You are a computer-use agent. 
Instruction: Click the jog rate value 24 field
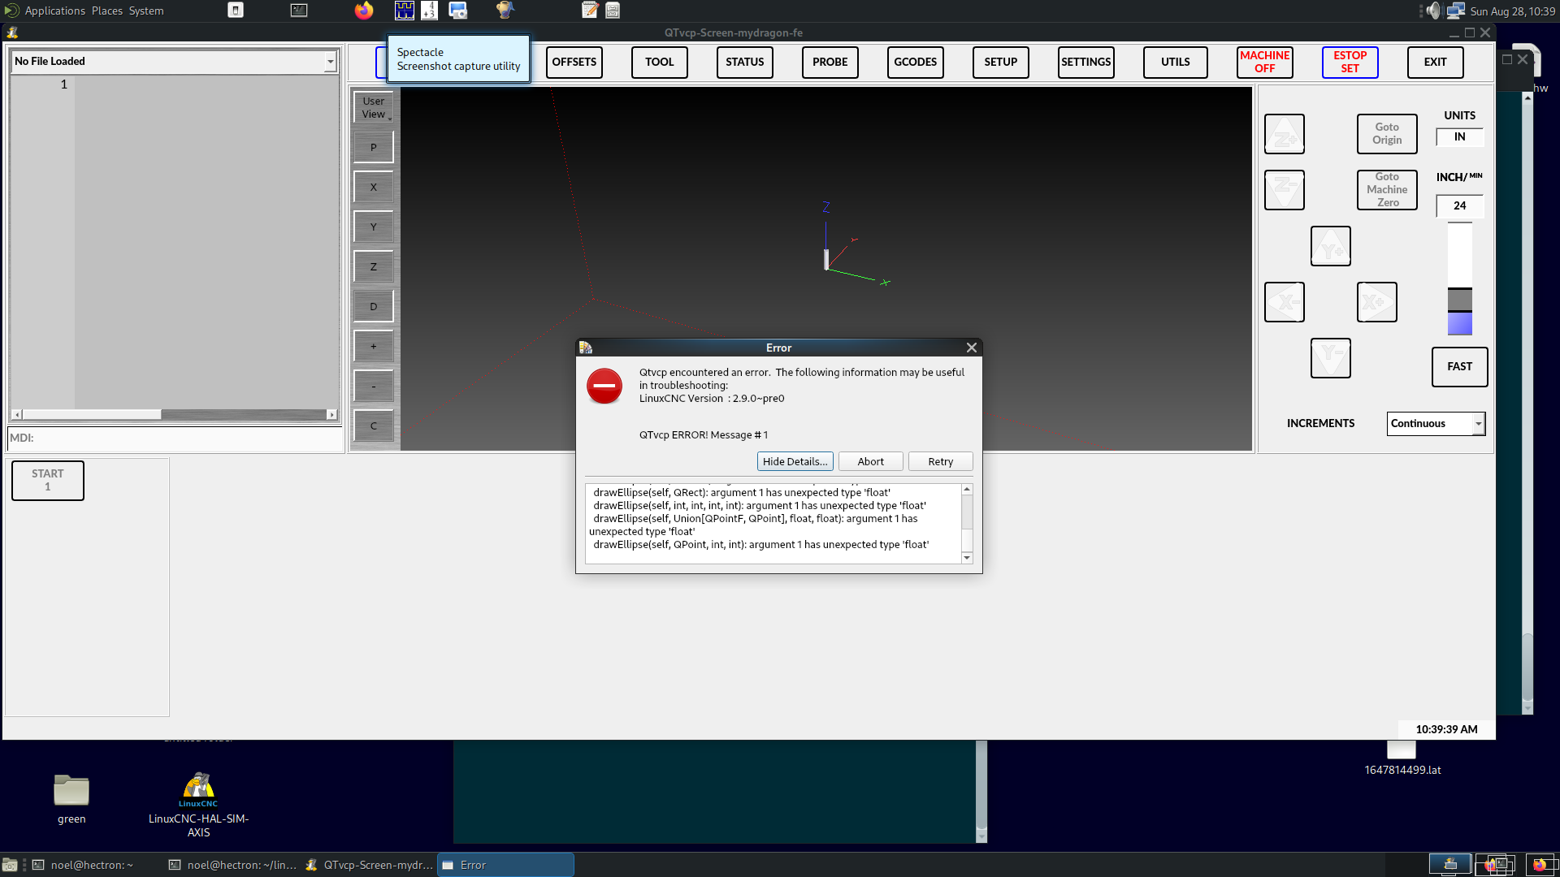pos(1460,206)
